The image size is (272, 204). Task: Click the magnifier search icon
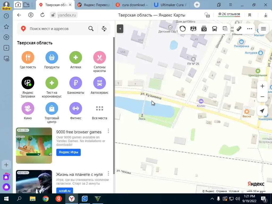pos(91,29)
